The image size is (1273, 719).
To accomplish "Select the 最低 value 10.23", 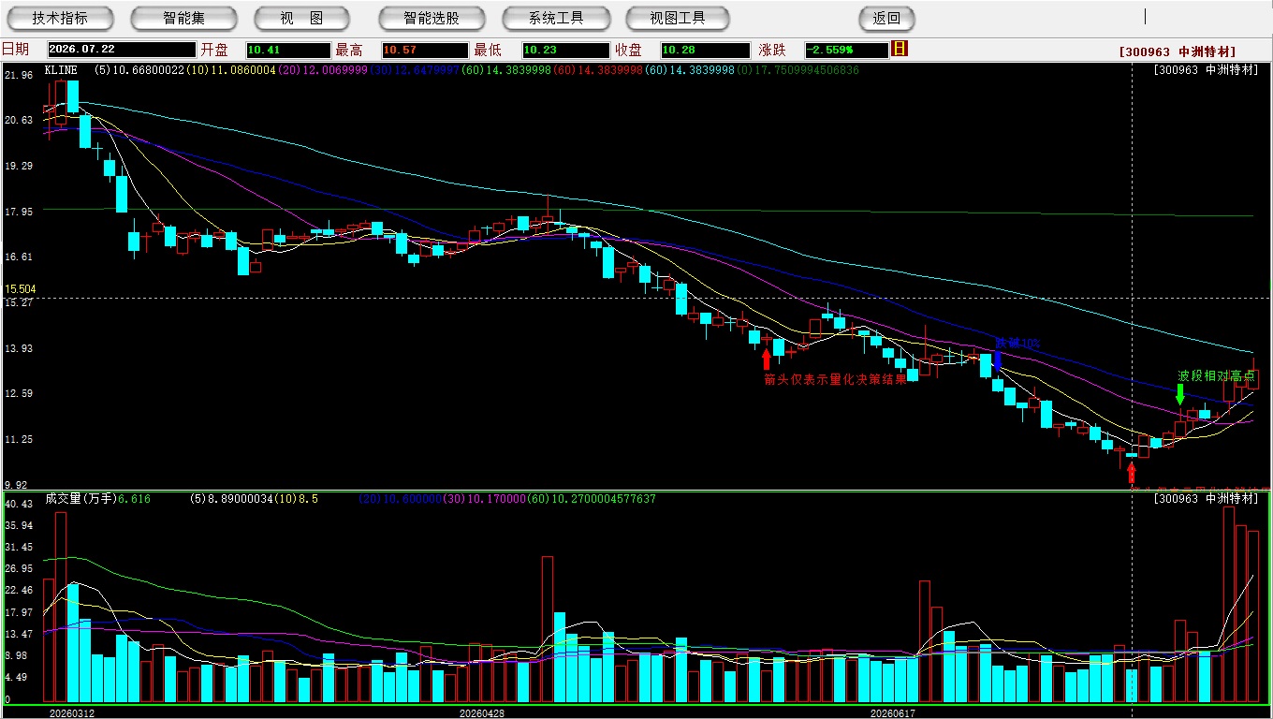I will coord(566,50).
